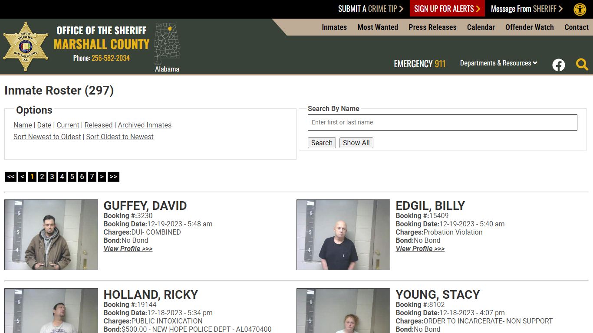Go to Inmates page

334,27
